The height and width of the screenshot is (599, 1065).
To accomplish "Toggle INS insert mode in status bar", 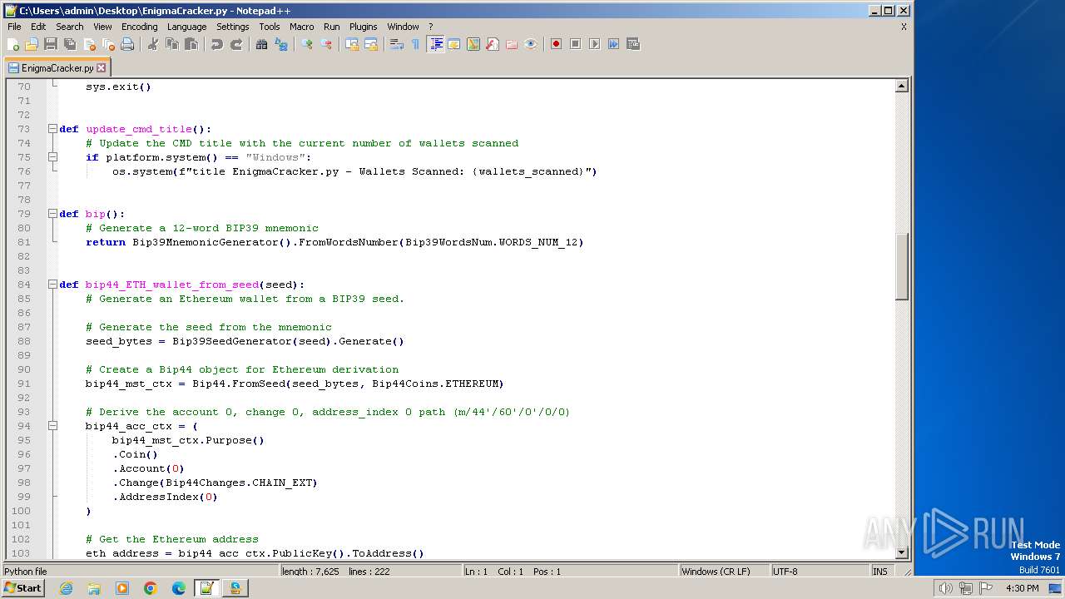I will tap(879, 572).
